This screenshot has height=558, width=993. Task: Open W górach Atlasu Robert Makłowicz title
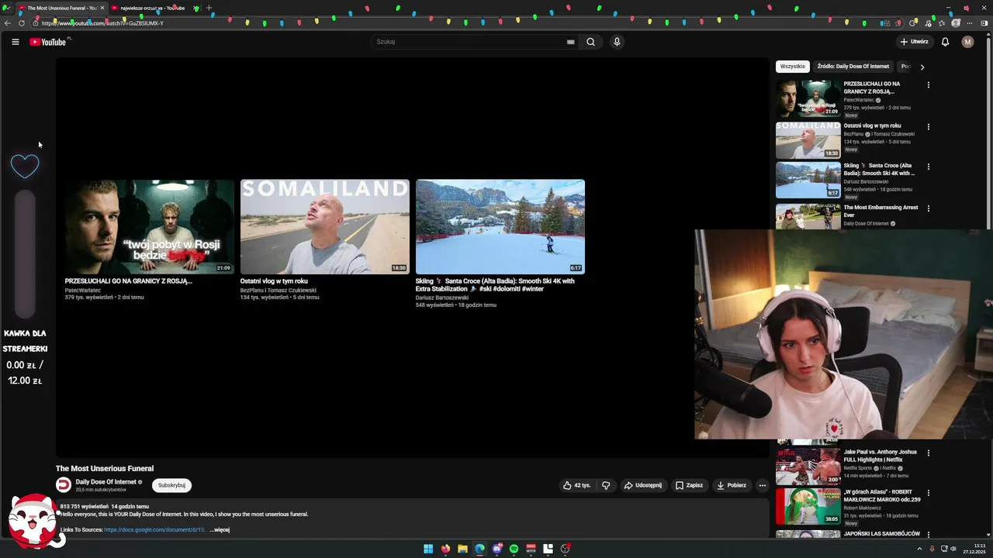click(x=882, y=496)
